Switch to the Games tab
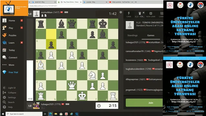 click(151, 35)
